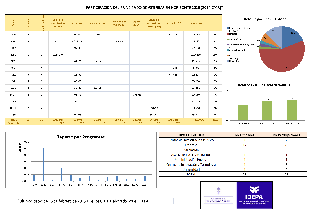The height and width of the screenshot is (218, 309).
Task: Click the 'Admón Pública (P)' column header
Action: (137, 23)
